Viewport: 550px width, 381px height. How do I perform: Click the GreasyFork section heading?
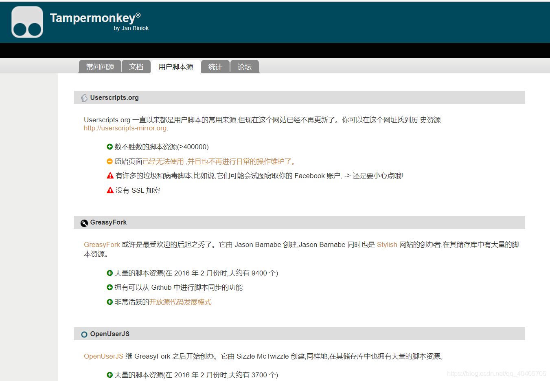pos(108,222)
